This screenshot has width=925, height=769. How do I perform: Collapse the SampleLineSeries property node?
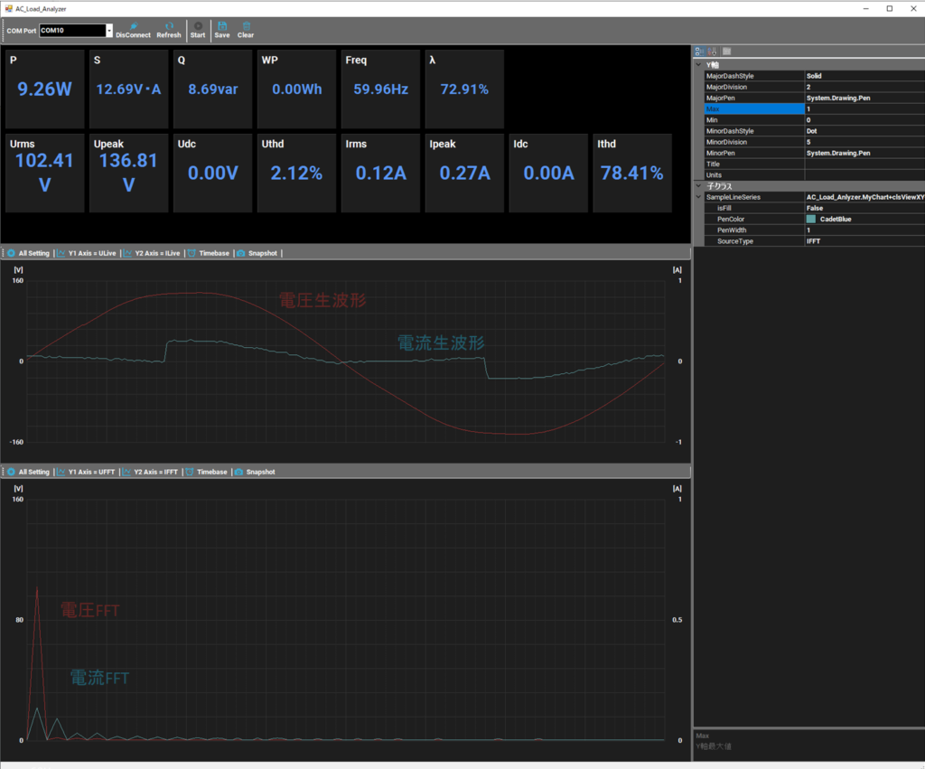tap(698, 197)
